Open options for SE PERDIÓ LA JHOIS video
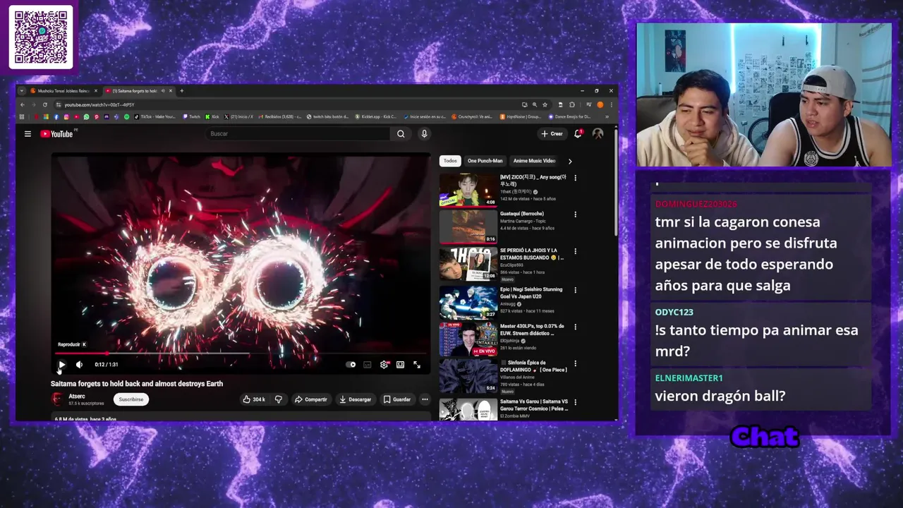Screen dimensions: 903x508 click(575, 251)
